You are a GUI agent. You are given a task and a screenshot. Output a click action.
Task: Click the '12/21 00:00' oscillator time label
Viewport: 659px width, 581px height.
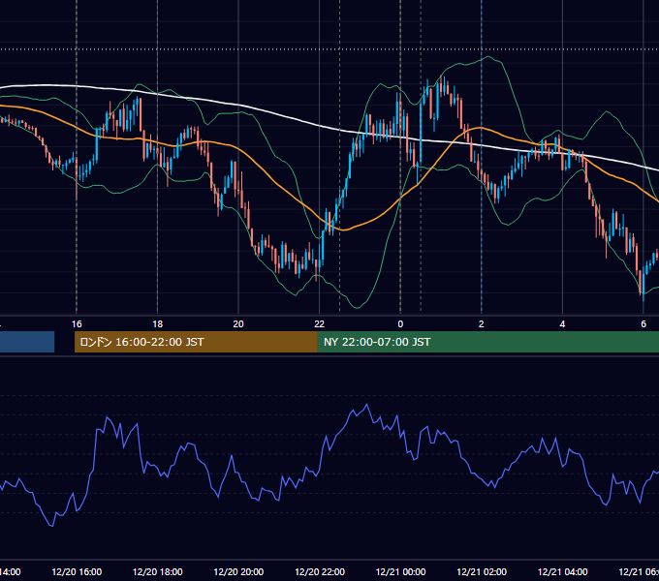point(400,571)
